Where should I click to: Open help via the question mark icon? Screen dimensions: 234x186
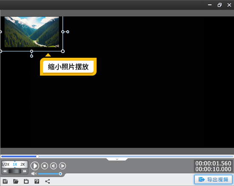[37, 181]
